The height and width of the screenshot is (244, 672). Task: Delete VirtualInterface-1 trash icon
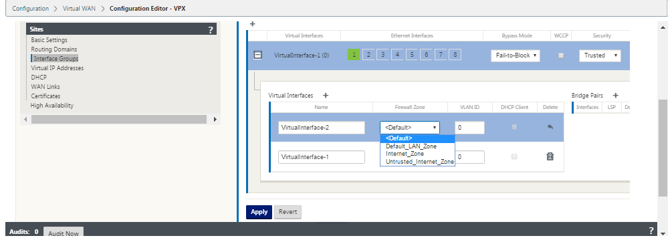550,156
